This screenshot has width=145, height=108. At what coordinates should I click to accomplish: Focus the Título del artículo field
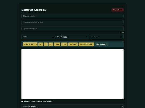pyautogui.click(x=73, y=16)
